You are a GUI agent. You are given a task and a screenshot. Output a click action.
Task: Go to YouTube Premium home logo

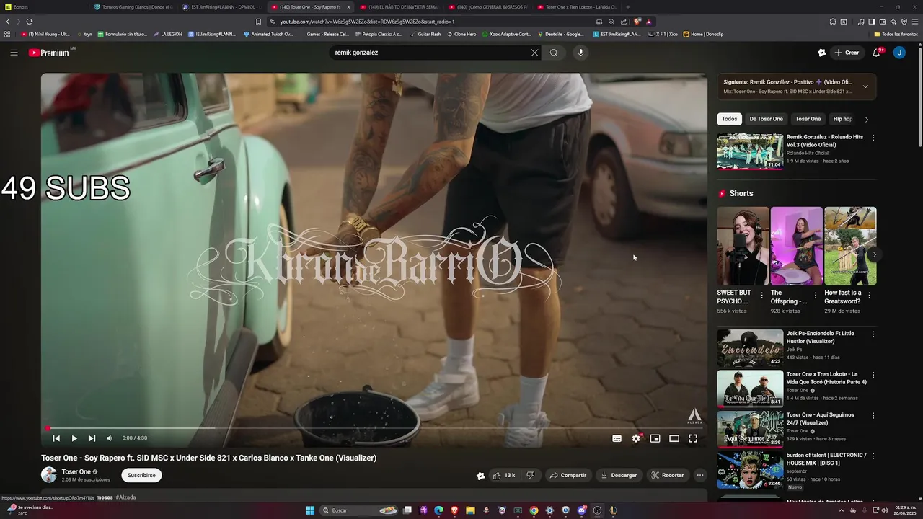pos(49,53)
